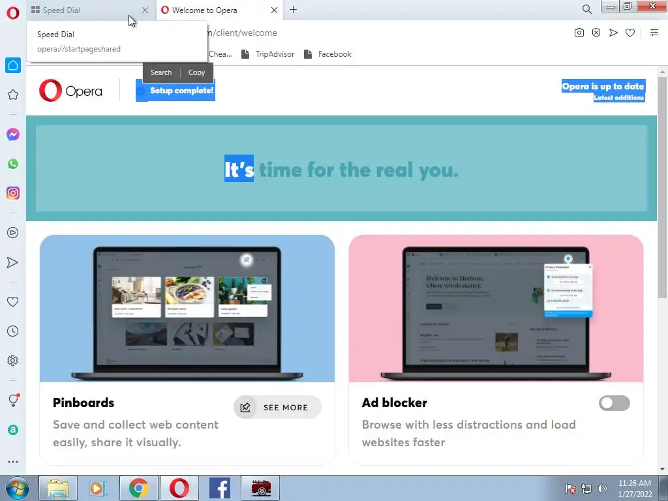Viewport: 668px width, 501px height.
Task: Choose Search in the selection popup
Action: coord(161,72)
